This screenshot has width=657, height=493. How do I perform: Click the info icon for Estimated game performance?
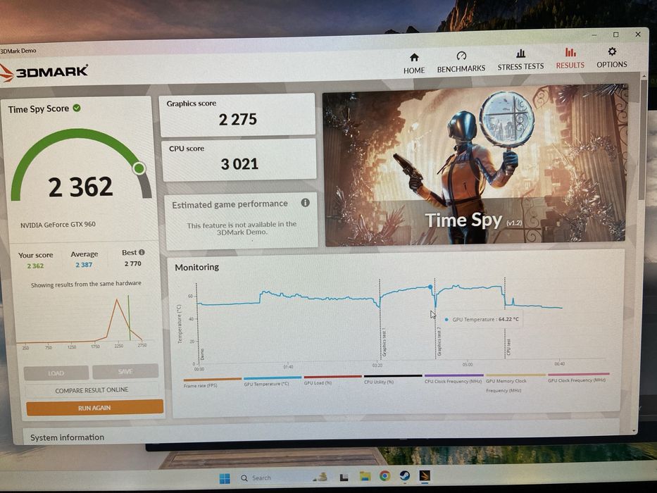306,203
